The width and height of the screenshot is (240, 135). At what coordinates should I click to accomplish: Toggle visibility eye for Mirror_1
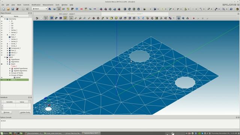(1, 52)
